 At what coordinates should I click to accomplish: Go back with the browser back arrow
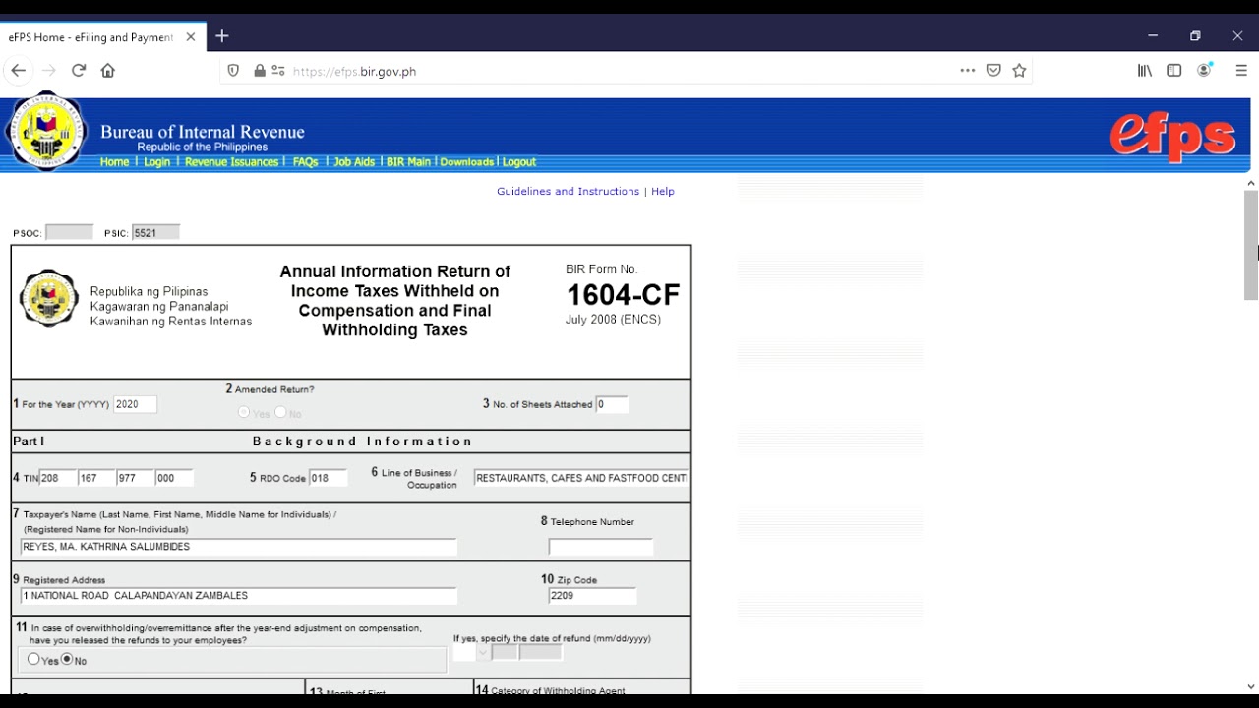click(18, 71)
